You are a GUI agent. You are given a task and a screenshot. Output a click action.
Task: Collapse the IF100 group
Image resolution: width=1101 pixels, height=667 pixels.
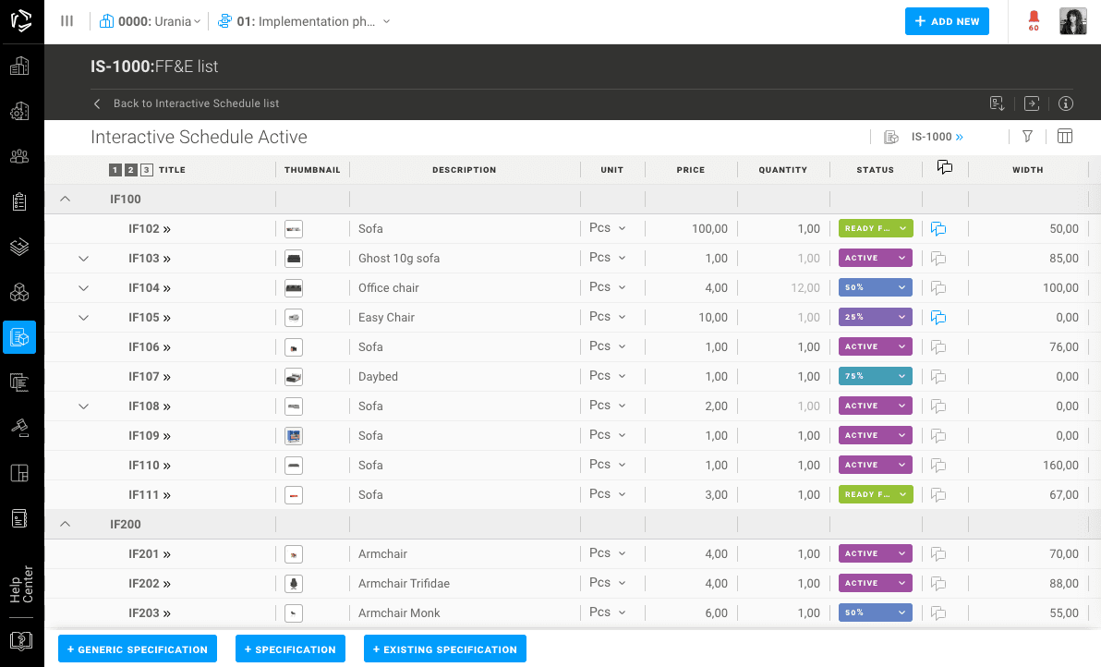click(66, 199)
